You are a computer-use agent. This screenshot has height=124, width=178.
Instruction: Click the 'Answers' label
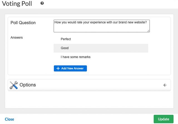[17, 37]
